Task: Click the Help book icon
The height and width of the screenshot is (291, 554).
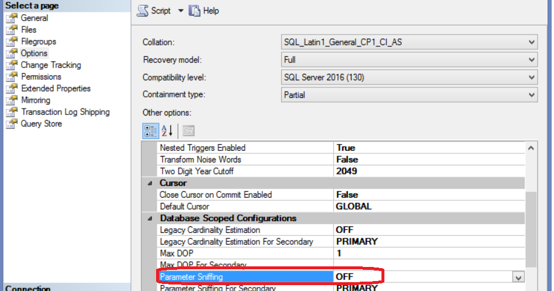Action: click(x=194, y=11)
